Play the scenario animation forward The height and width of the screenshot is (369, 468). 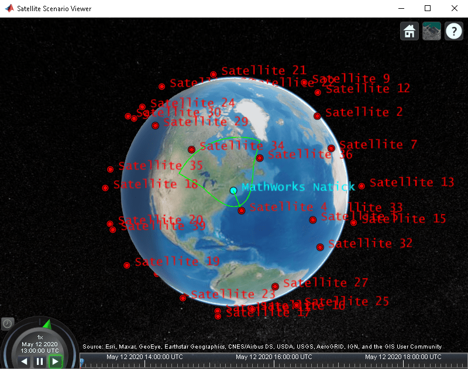click(x=55, y=361)
